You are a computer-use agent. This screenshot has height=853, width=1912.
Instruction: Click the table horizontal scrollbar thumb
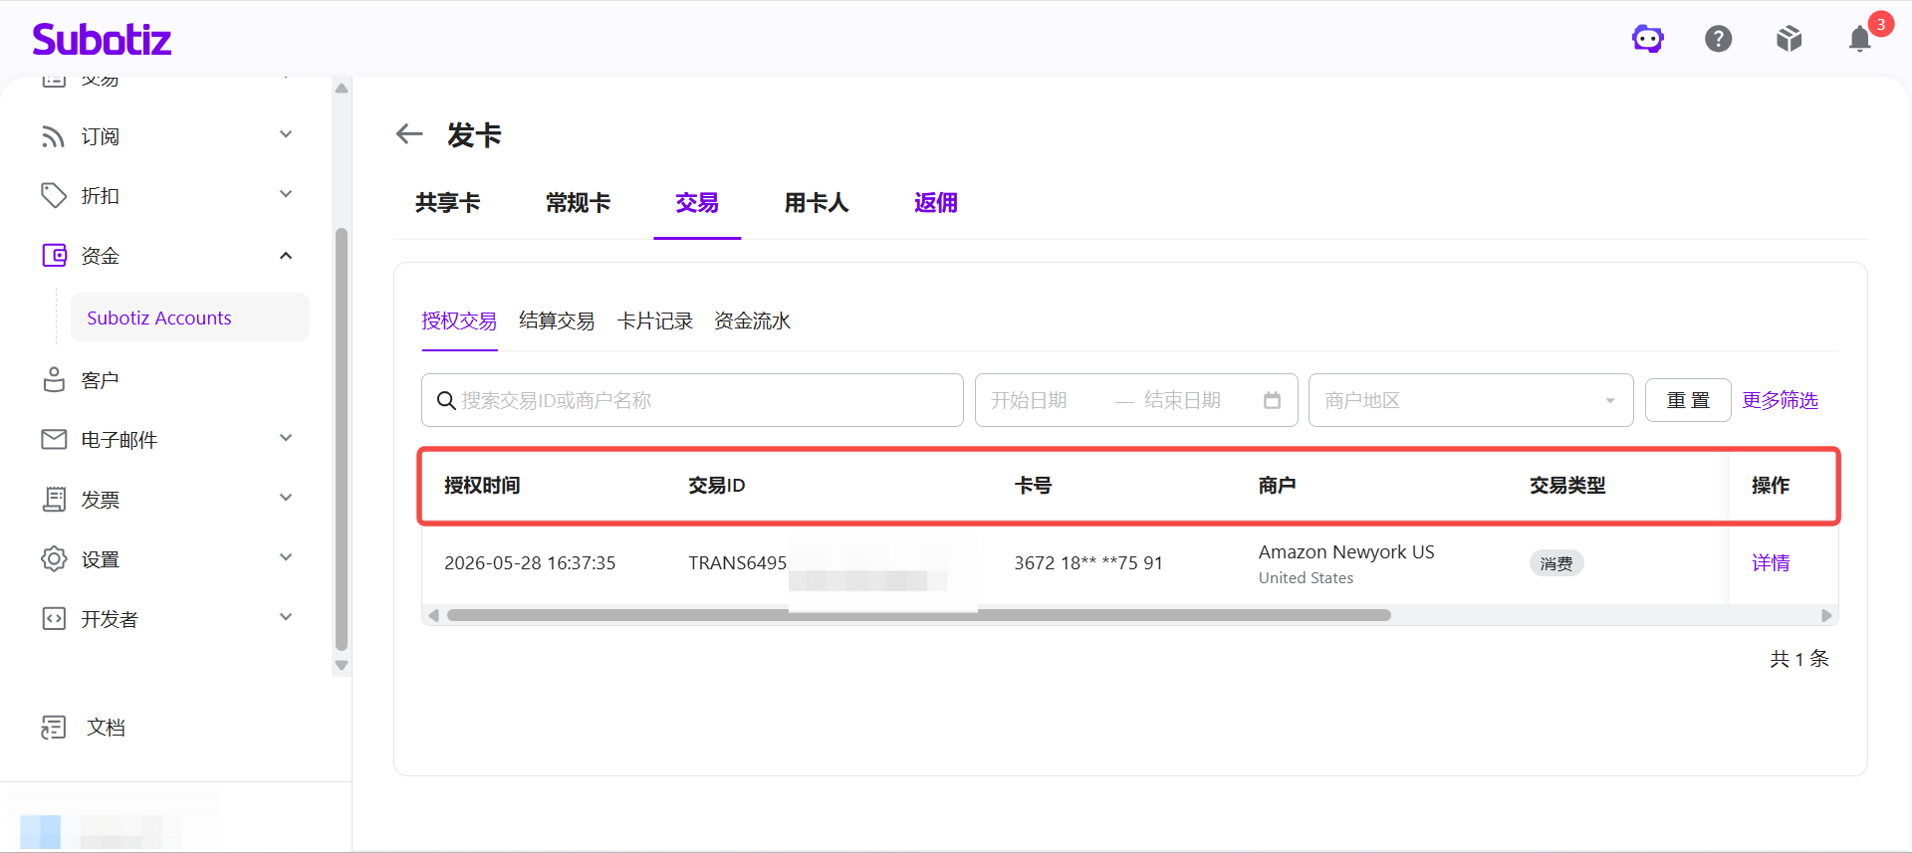tap(918, 615)
